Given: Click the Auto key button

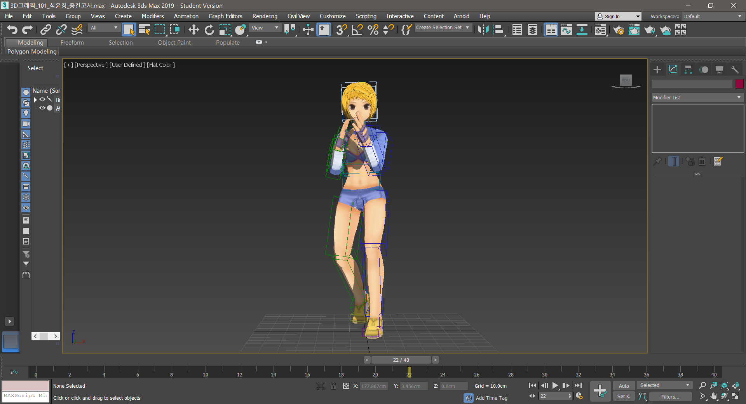Looking at the screenshot, I should pos(624,386).
